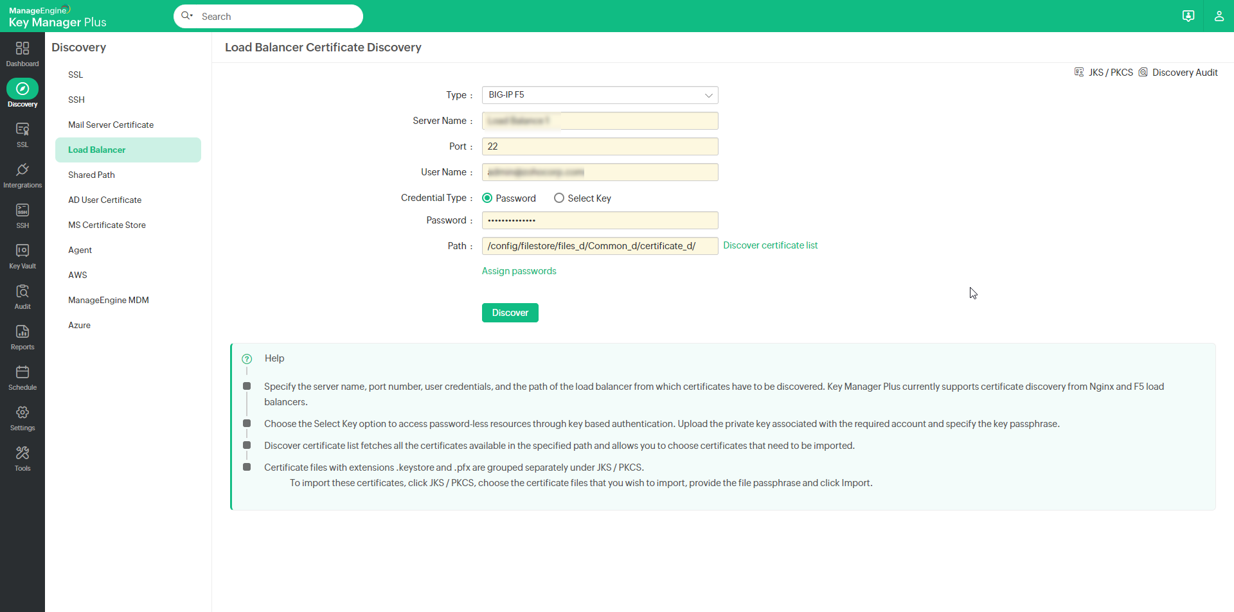Switch to the Shared Path discovery tab
This screenshot has height=612, width=1234.
click(x=92, y=175)
